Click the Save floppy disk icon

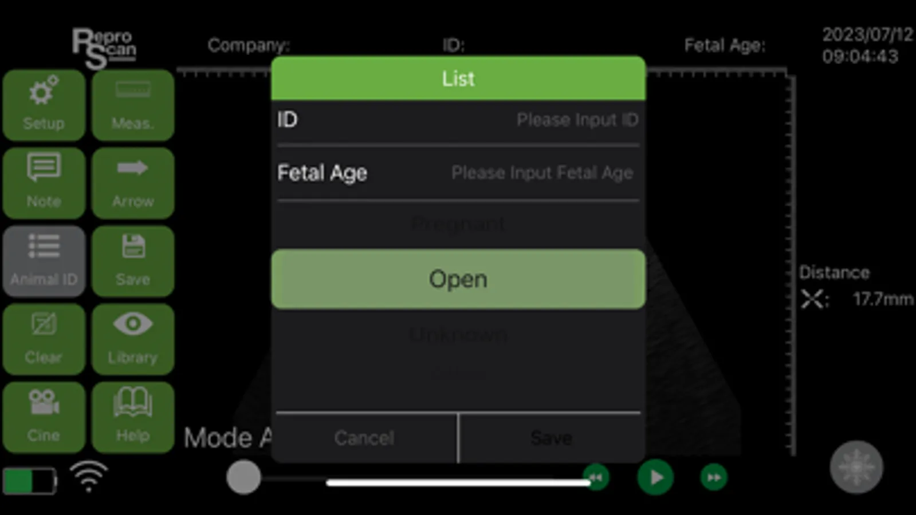pos(133,261)
